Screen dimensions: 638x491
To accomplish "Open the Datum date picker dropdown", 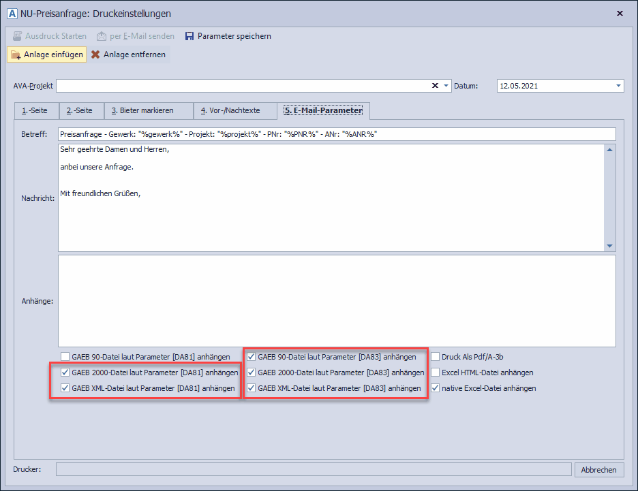I will pyautogui.click(x=618, y=86).
